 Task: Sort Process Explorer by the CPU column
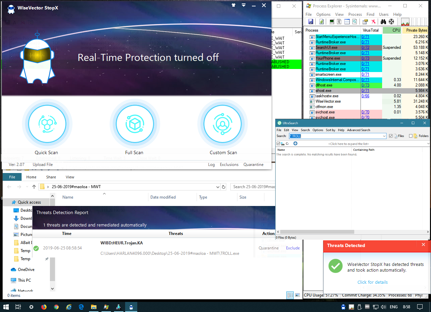392,30
